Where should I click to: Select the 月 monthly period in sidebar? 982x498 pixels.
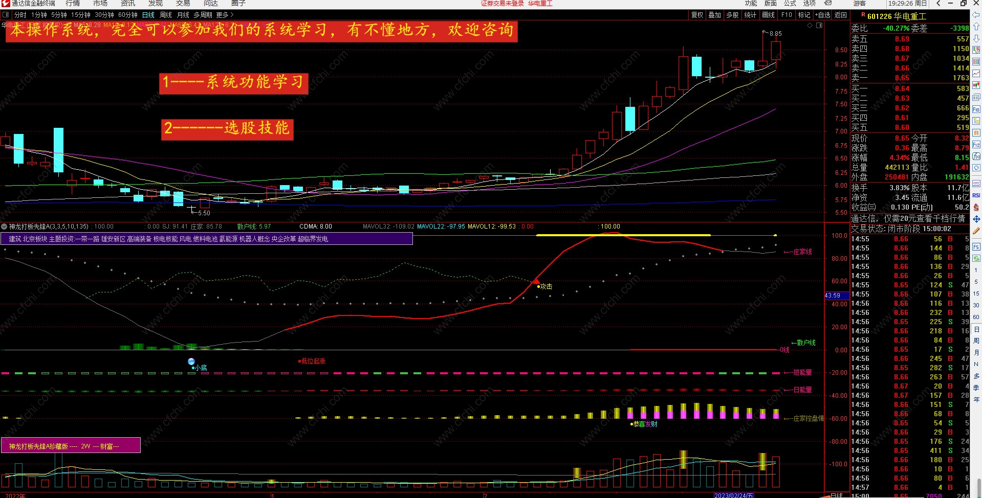[976, 353]
